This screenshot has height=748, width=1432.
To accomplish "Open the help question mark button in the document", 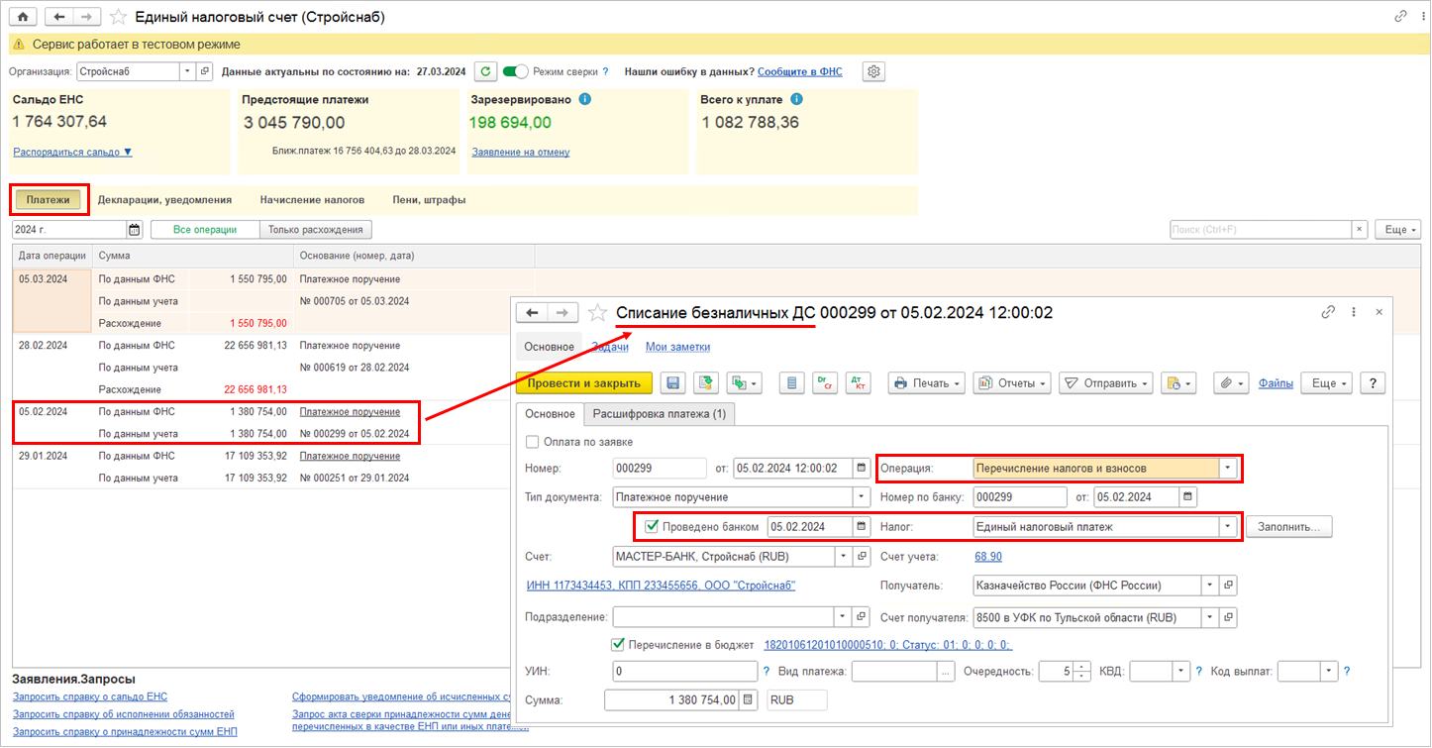I will [1372, 383].
